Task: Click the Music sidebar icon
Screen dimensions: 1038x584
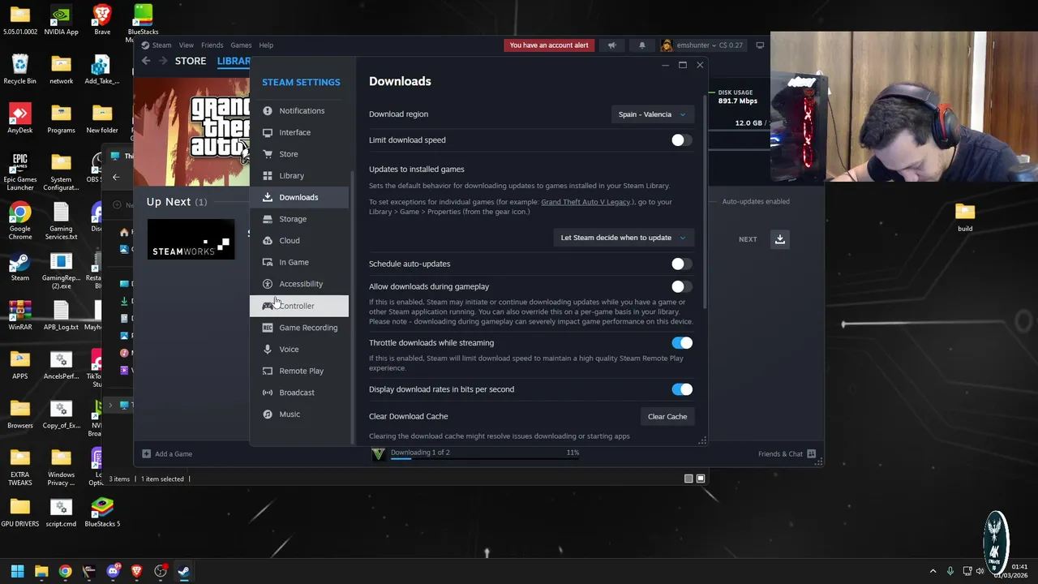Action: (x=268, y=414)
